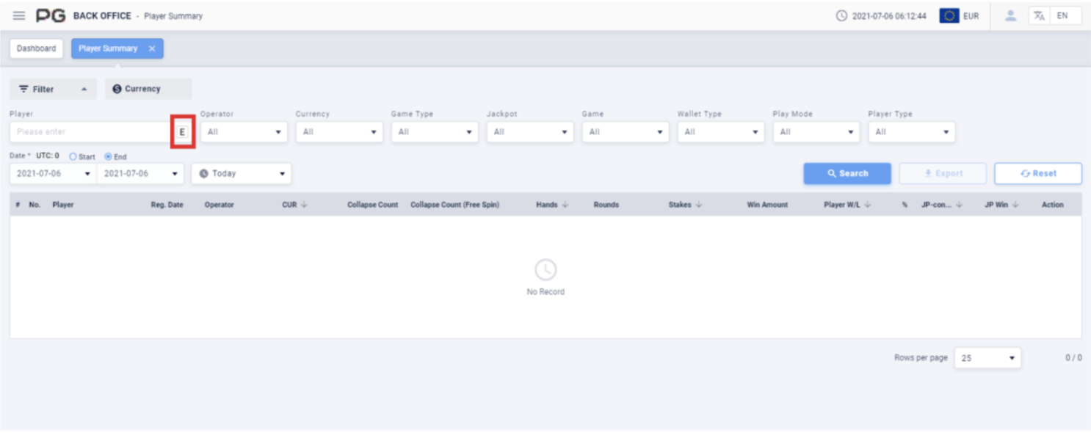Image resolution: width=1091 pixels, height=433 pixels.
Task: Open the Today date range dropdown
Action: [242, 174]
